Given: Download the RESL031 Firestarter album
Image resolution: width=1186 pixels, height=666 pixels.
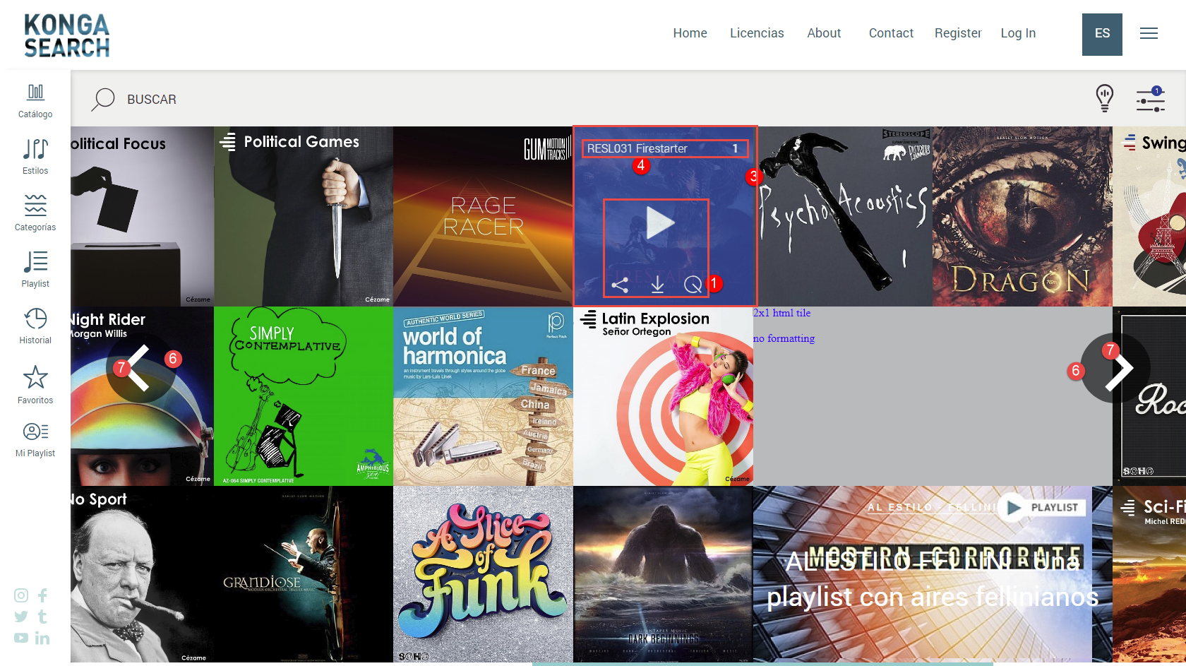Looking at the screenshot, I should 657,285.
